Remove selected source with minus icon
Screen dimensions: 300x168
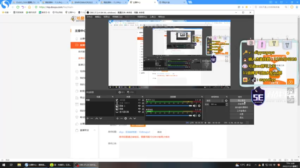(121, 118)
